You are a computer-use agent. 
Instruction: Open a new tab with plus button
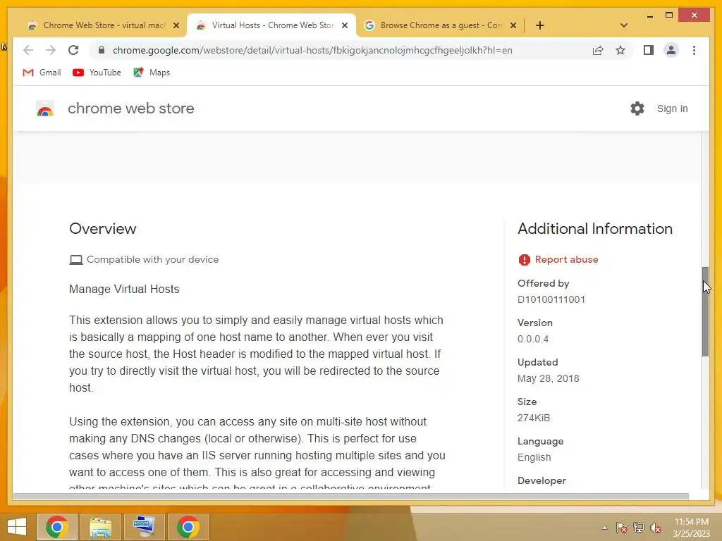(x=540, y=25)
